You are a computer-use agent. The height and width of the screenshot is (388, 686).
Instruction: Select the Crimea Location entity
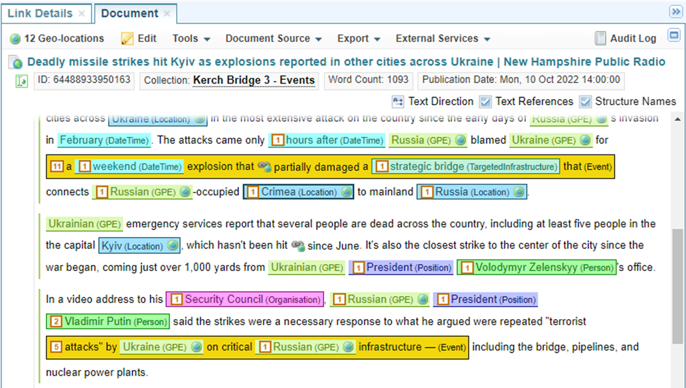tap(298, 192)
